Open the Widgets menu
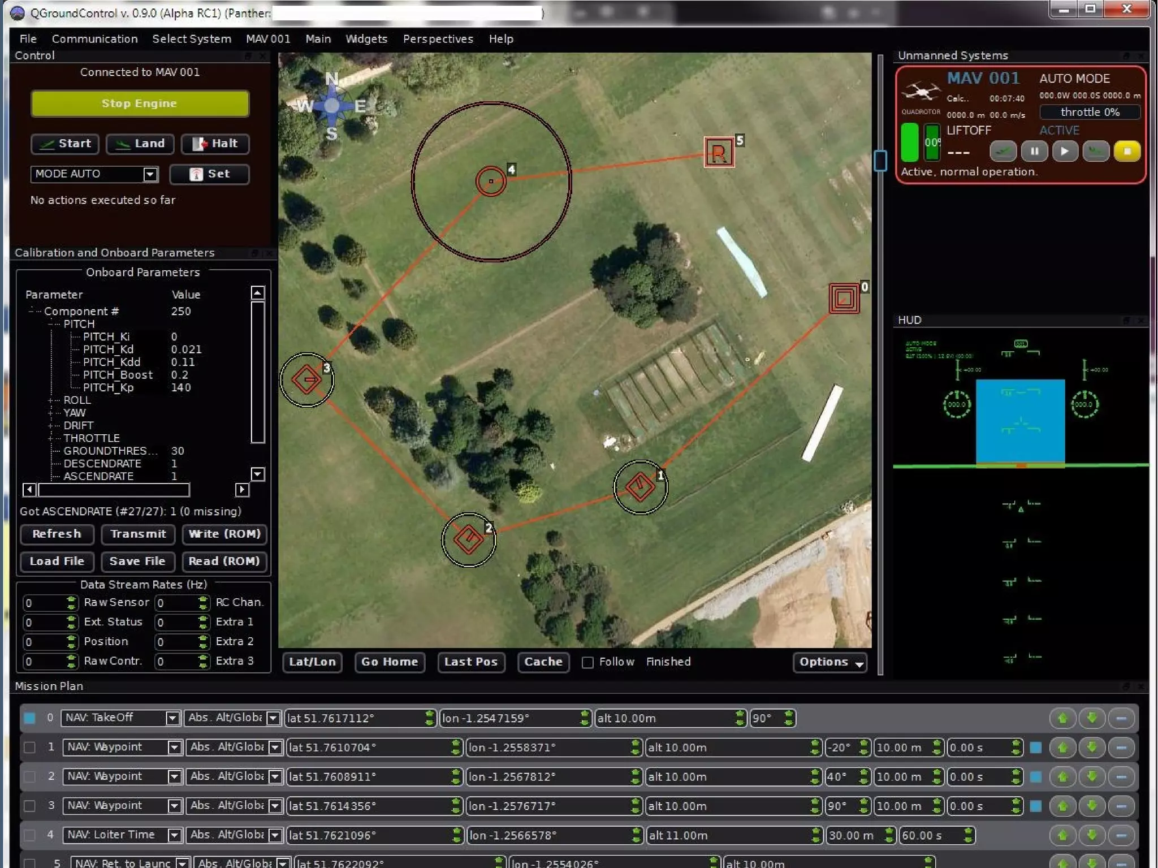 pyautogui.click(x=366, y=39)
